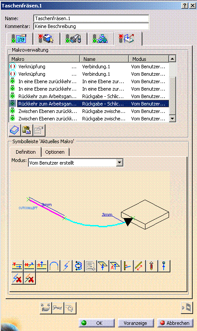This screenshot has width=197, height=331.
Task: Open the geometry tab with red light
Action: [x=46, y=39]
